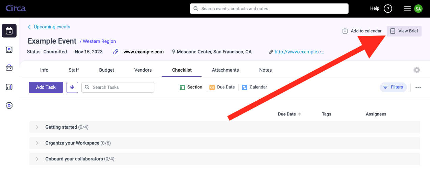The height and width of the screenshot is (177, 430).
Task: Open the Notes tab
Action: [265, 70]
